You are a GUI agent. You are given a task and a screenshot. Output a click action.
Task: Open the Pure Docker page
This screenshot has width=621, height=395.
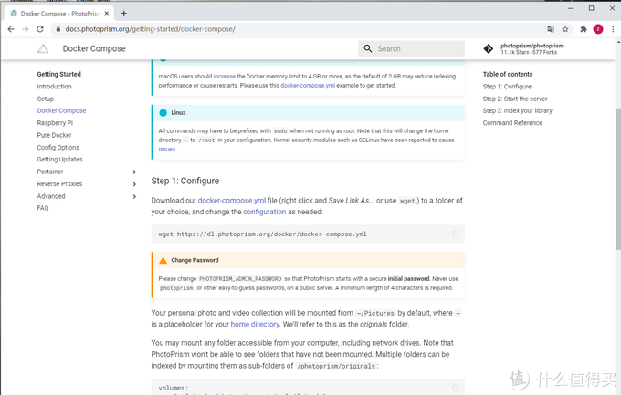pos(54,135)
